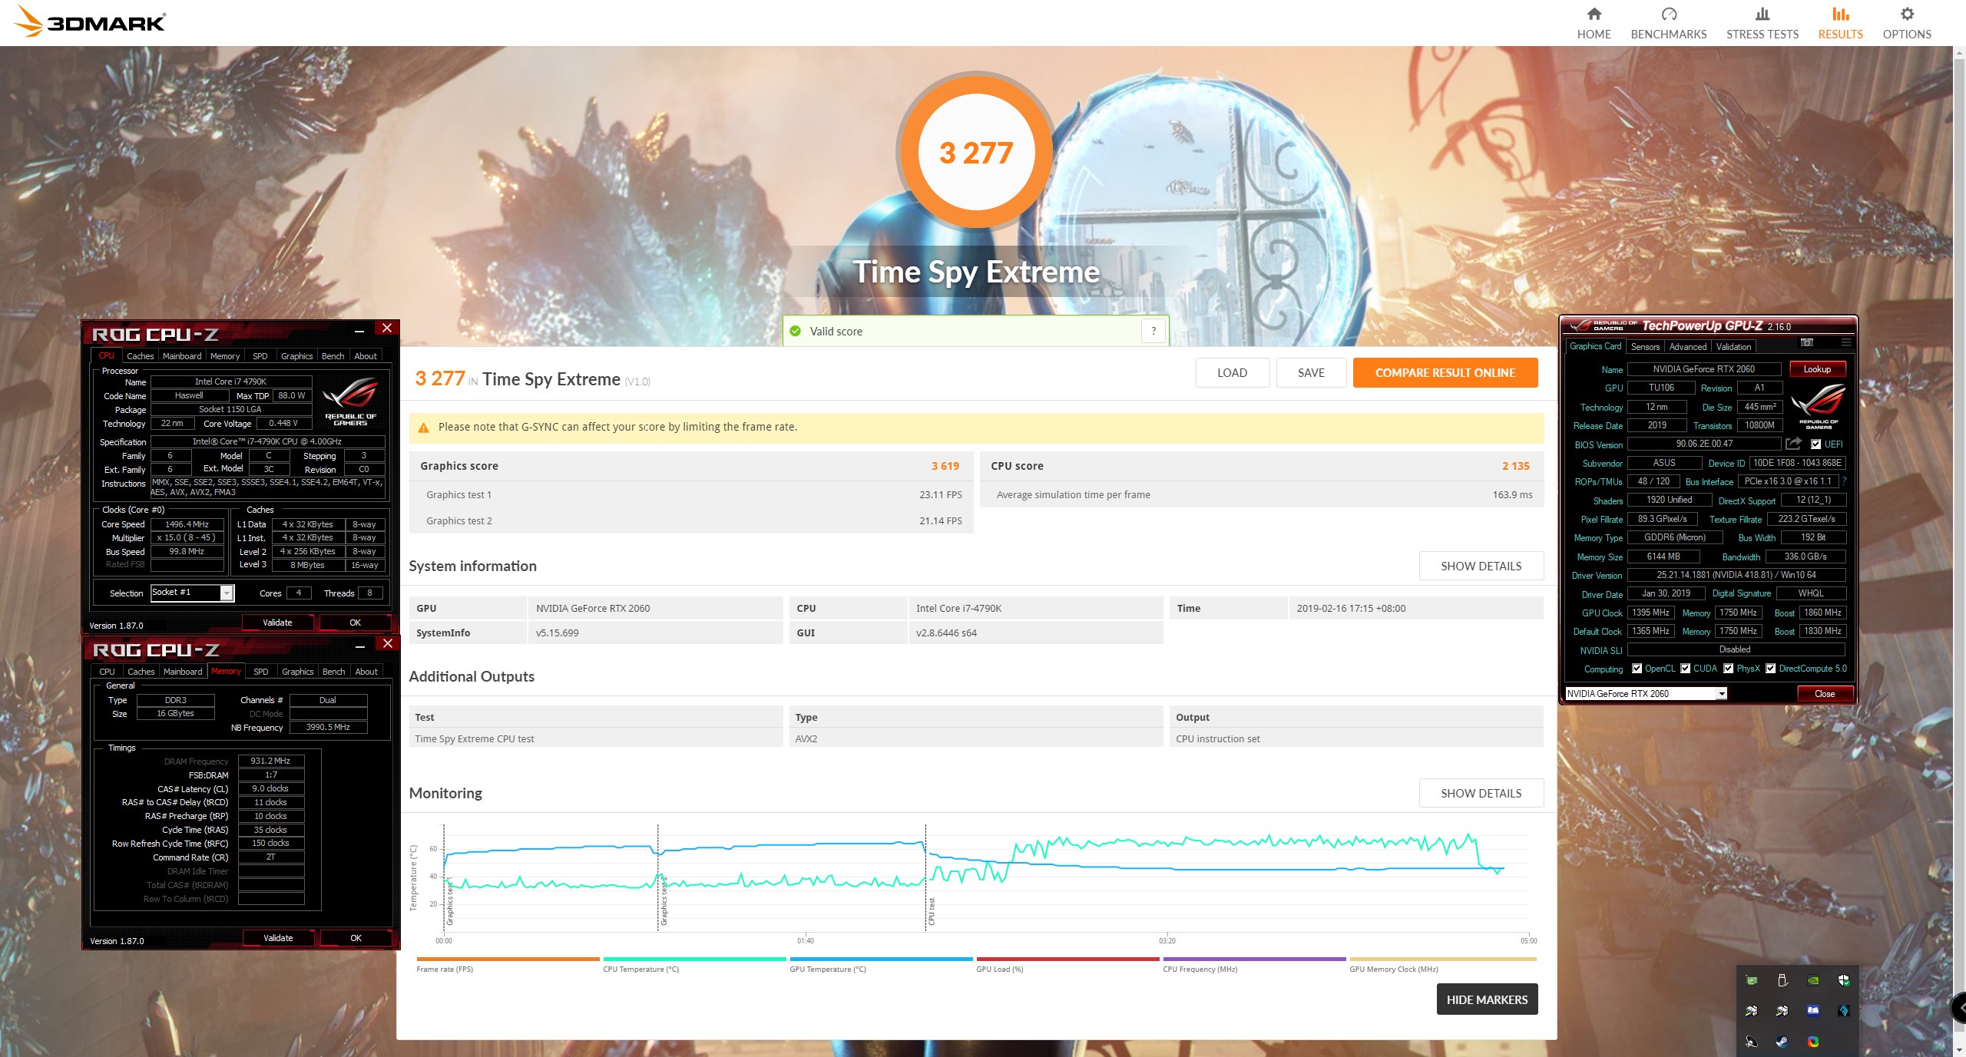Open SPD tab in lower CPU-Z window

click(x=261, y=672)
